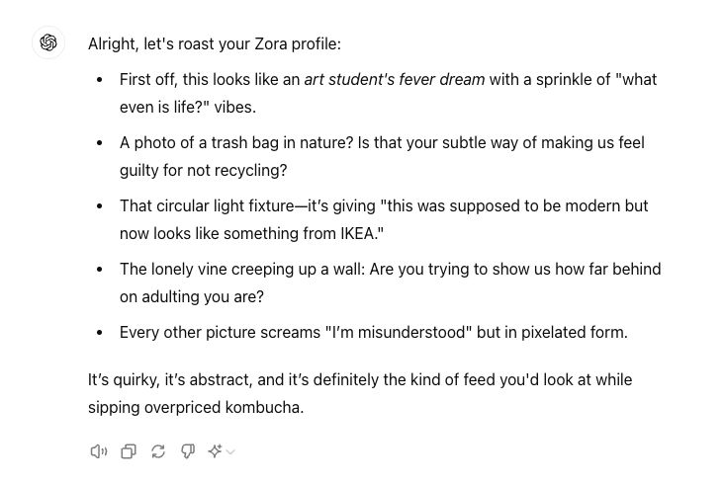Image resolution: width=725 pixels, height=484 pixels.
Task: Click the closing paragraph starting "It's quirky"
Action: coord(360,393)
